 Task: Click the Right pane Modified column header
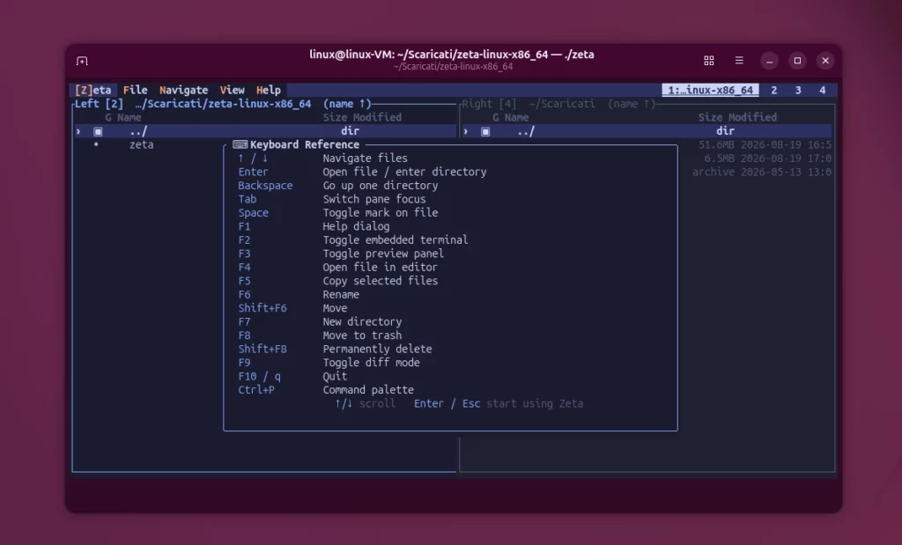tap(752, 118)
